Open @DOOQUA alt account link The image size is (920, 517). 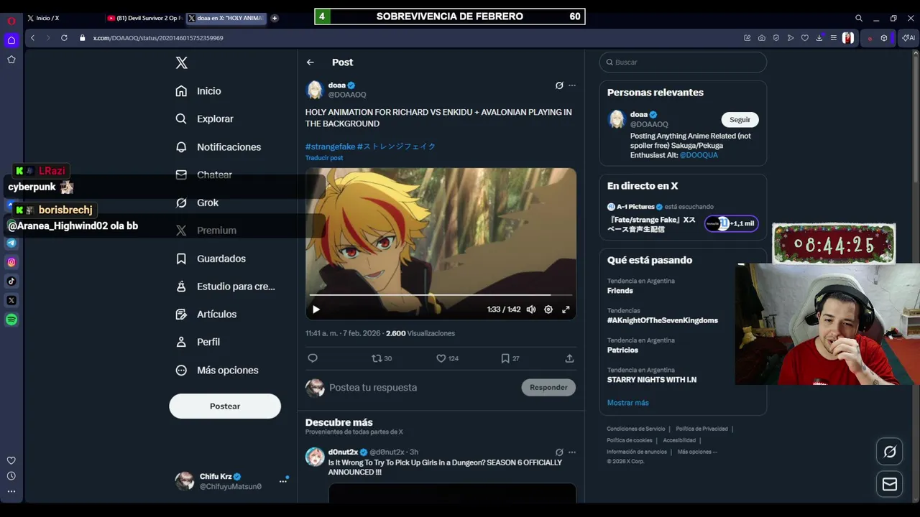pyautogui.click(x=699, y=155)
